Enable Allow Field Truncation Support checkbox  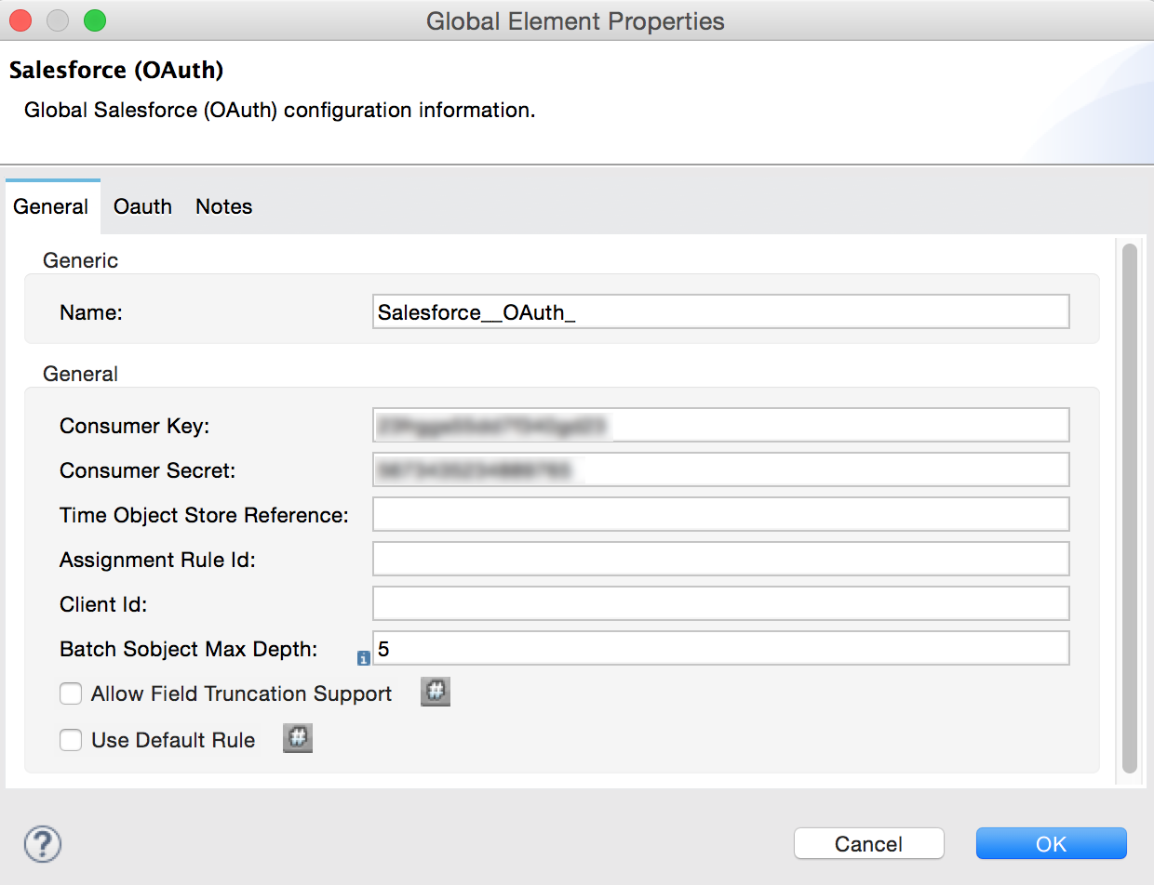71,693
